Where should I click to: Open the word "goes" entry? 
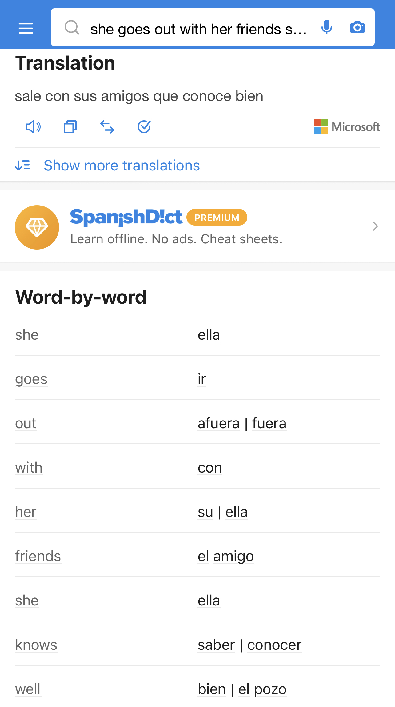(31, 379)
